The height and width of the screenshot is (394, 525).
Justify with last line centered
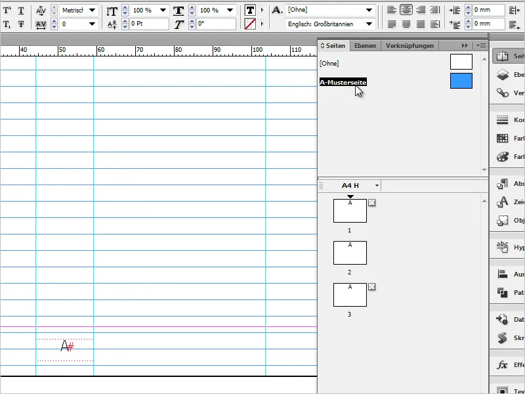tap(406, 24)
